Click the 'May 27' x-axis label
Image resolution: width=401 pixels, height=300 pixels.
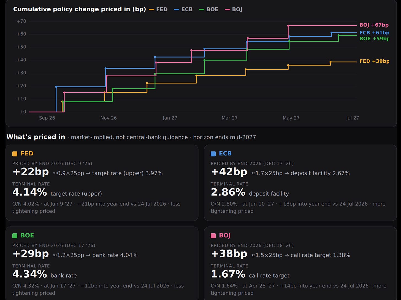click(x=291, y=118)
